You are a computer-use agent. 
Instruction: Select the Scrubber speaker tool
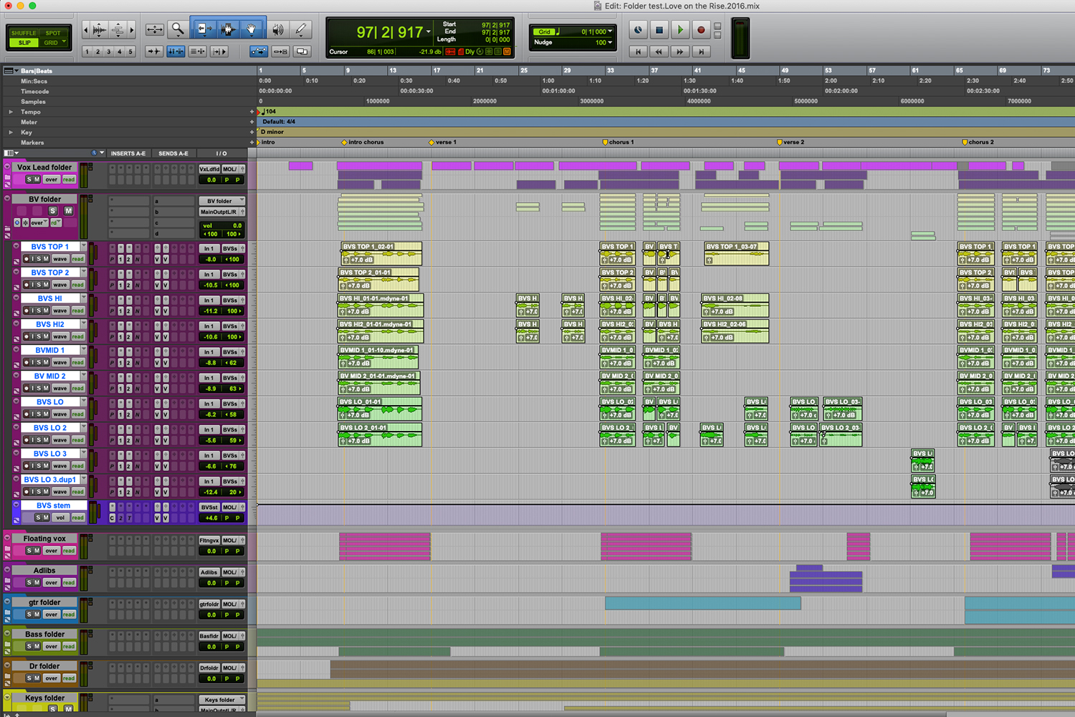pos(278,29)
